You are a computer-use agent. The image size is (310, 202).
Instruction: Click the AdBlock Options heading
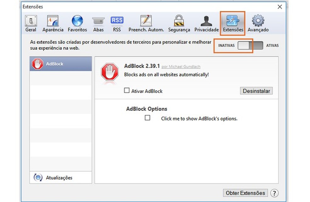tap(147, 109)
